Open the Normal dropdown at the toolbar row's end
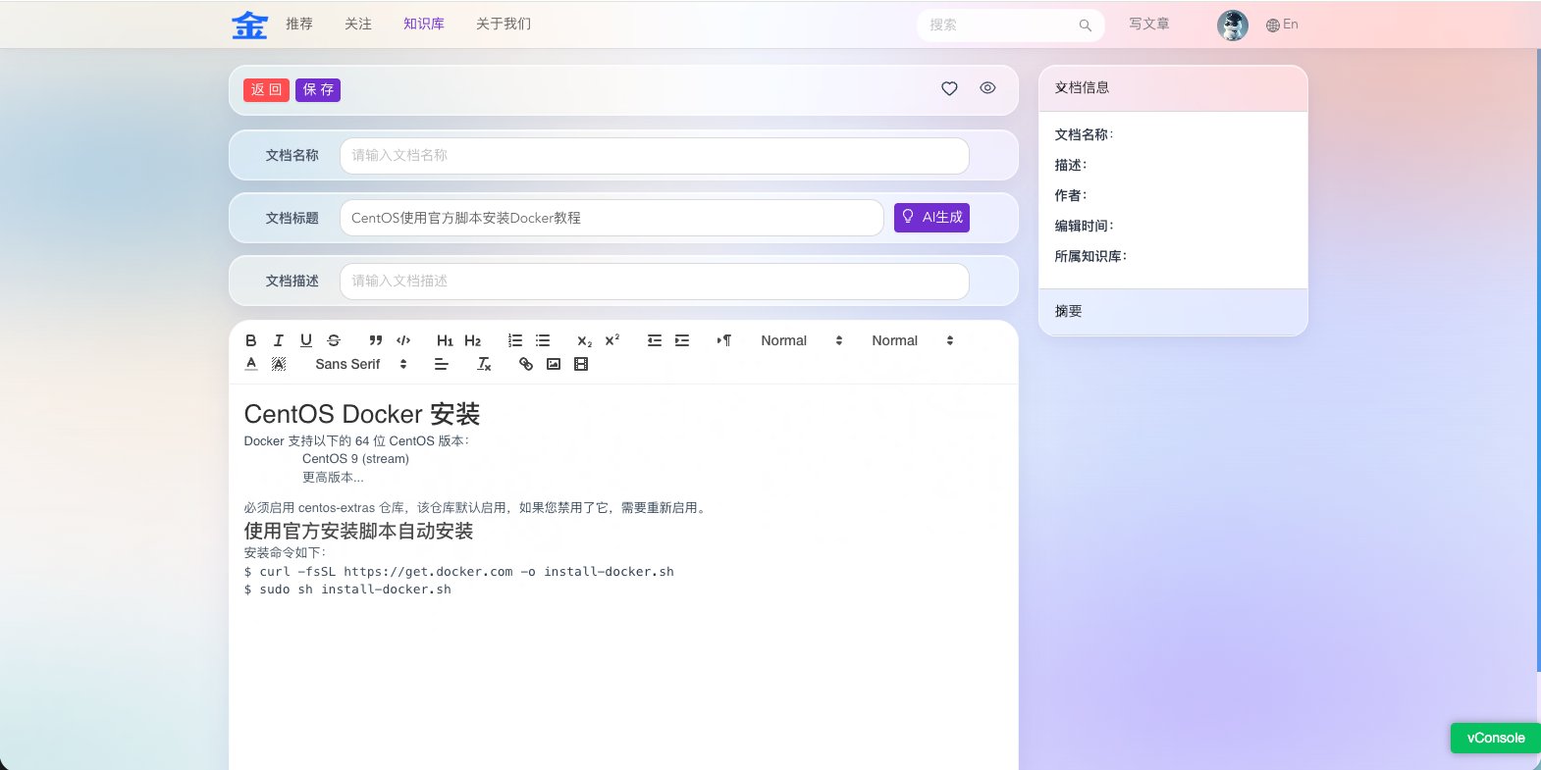This screenshot has height=770, width=1541. [913, 340]
